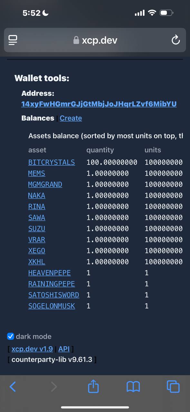Open the xcp.dev v1.9 footer link
Screen dimensions: 190x412
(32, 349)
